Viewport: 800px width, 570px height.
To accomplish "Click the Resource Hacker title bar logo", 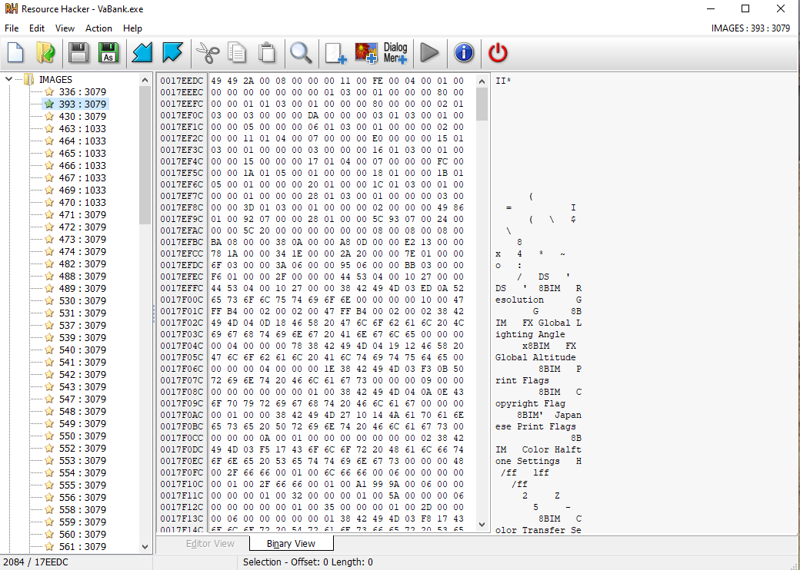I will (12, 9).
